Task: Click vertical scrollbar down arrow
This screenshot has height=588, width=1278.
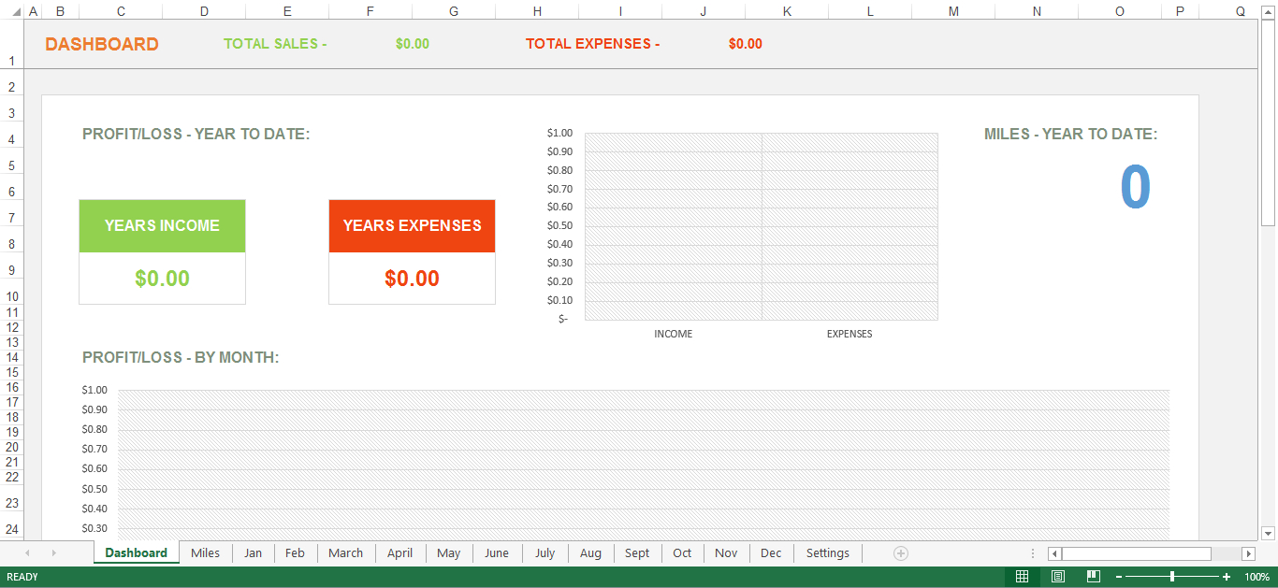Action: tap(1268, 532)
